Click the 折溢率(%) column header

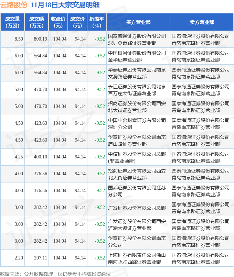coord(97,22)
